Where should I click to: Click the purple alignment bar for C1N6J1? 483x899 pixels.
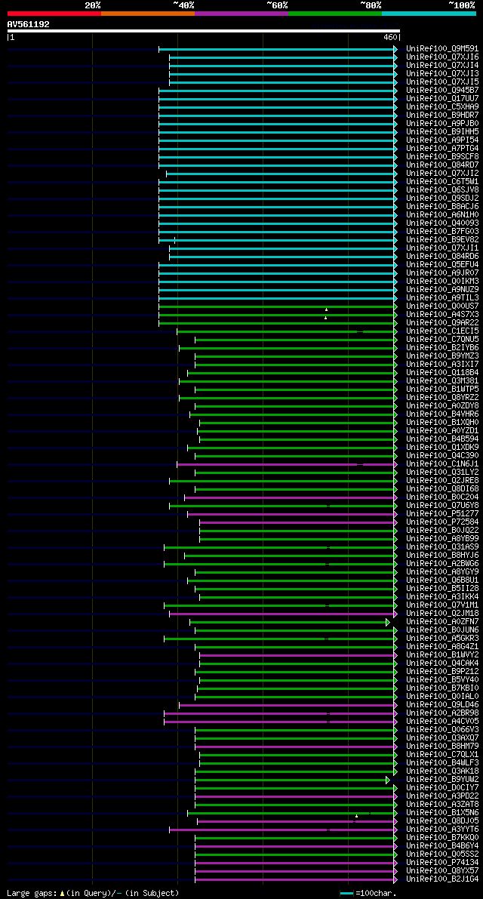tap(285, 463)
